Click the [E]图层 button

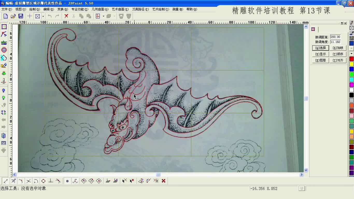(x=321, y=60)
